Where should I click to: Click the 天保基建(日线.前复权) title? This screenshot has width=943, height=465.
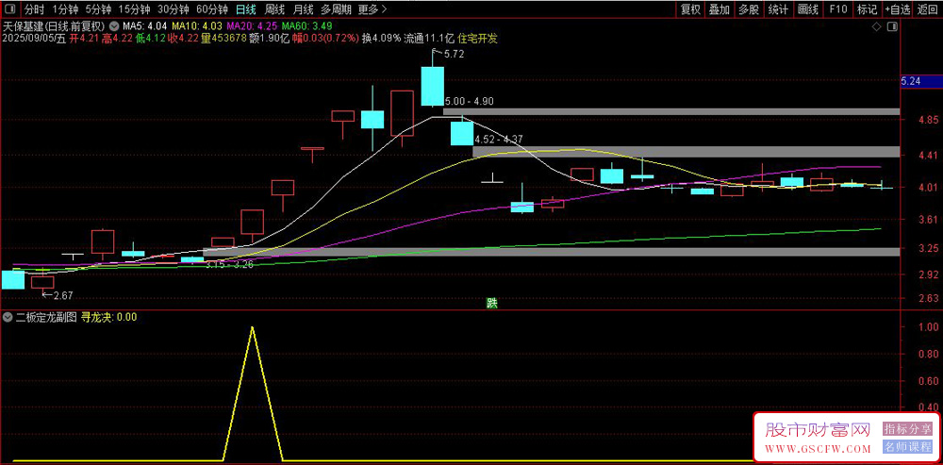click(54, 26)
